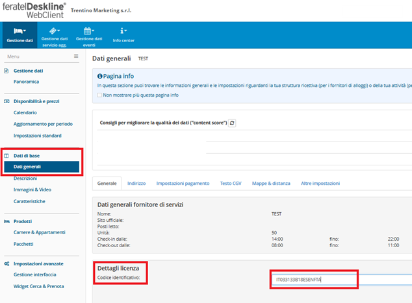Open Widget Cerca & Prenota

(38, 286)
